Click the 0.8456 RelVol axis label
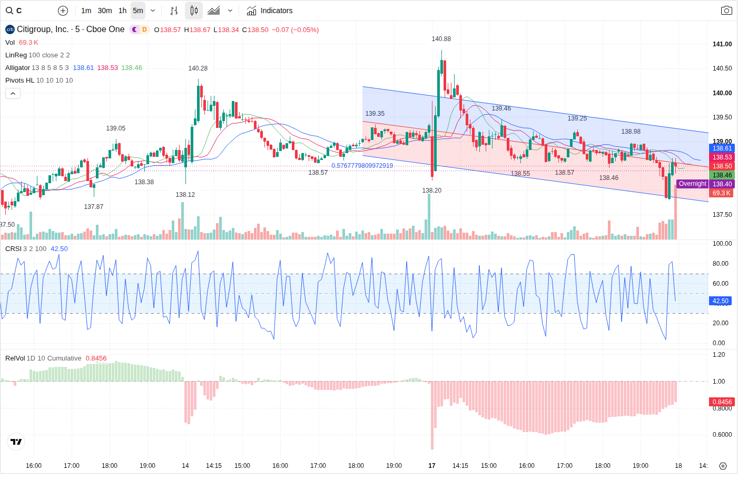This screenshot has height=500, width=748. [722, 402]
